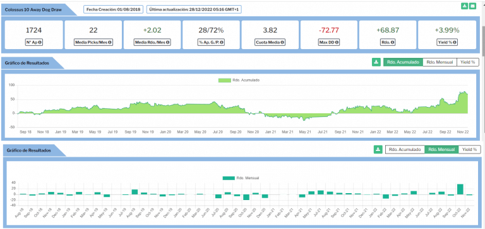Image resolution: width=485 pixels, height=229 pixels.
Task: Click info icon on Yield % label
Action: 455,42
